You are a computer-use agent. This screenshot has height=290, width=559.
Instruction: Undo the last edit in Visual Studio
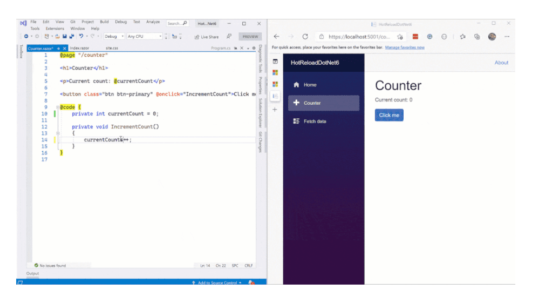point(81,36)
